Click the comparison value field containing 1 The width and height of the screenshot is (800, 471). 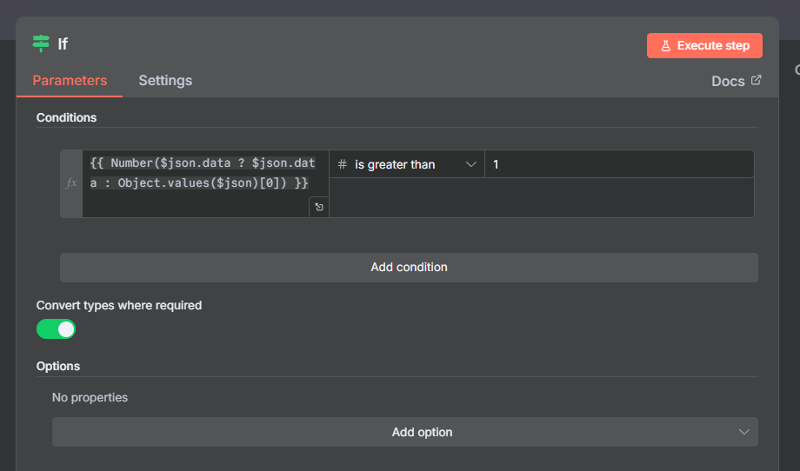click(x=617, y=164)
